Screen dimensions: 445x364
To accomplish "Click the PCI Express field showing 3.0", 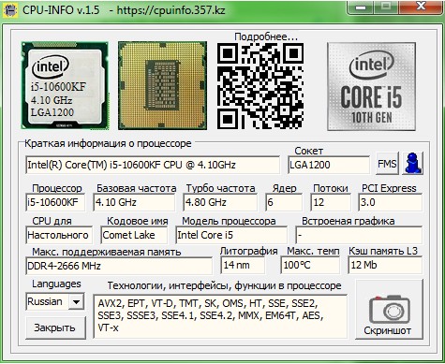I will coord(391,202).
